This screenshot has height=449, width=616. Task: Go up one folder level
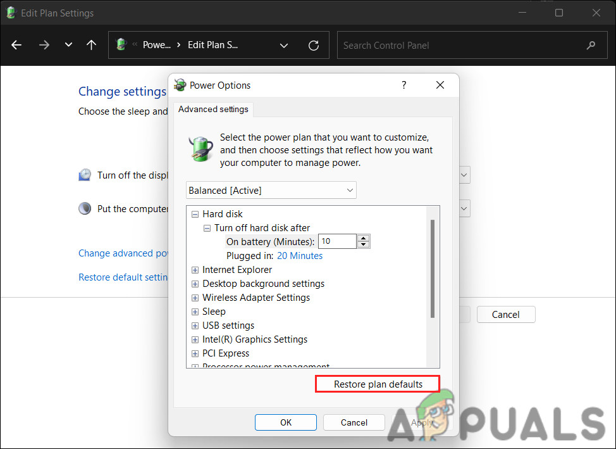click(91, 45)
